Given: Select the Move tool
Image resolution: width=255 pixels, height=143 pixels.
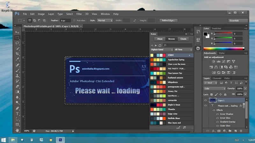Looking at the screenshot, I should (x=17, y=32).
